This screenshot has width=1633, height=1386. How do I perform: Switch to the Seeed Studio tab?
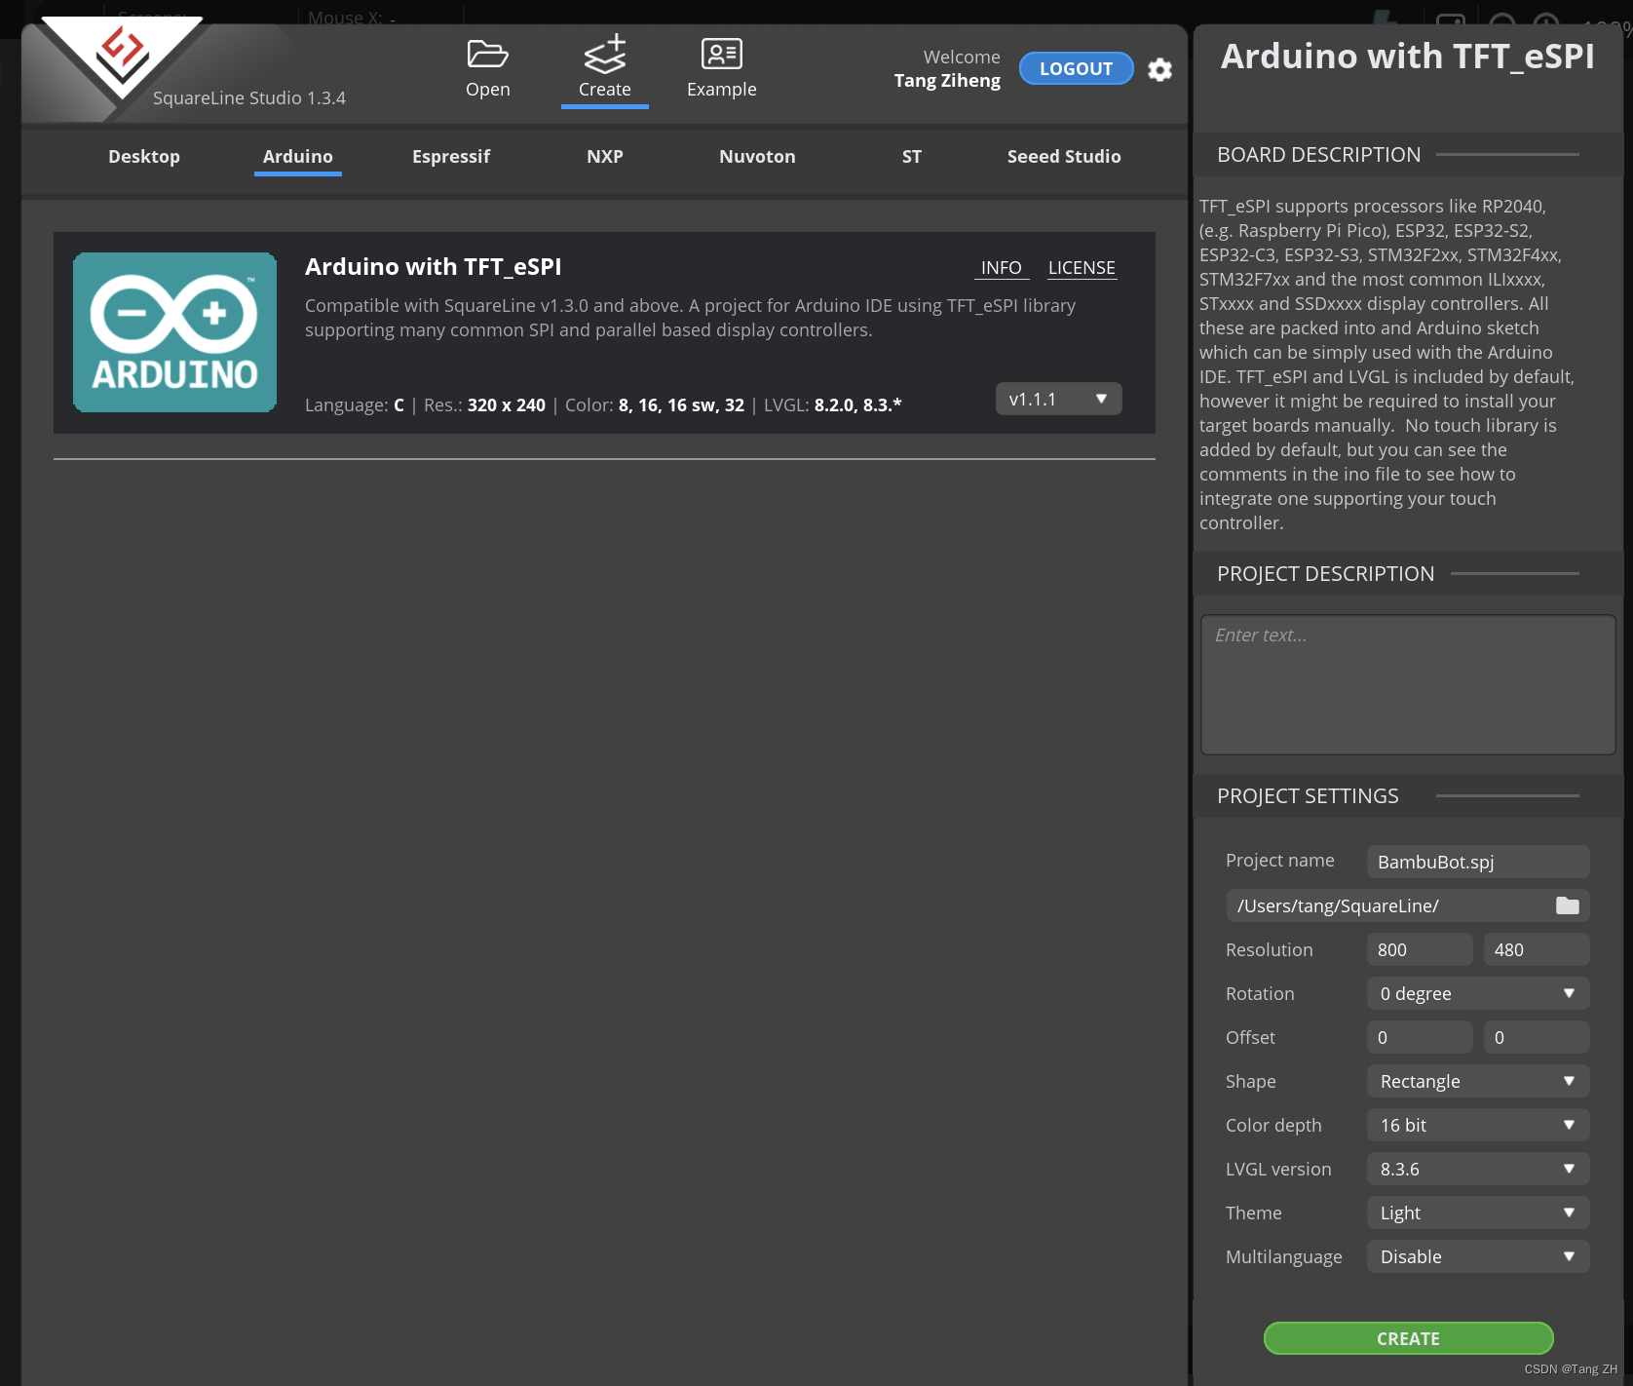pyautogui.click(x=1064, y=156)
